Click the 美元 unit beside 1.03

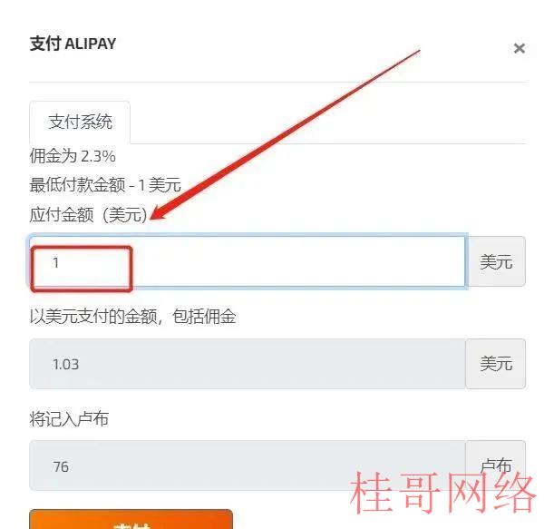(x=496, y=364)
